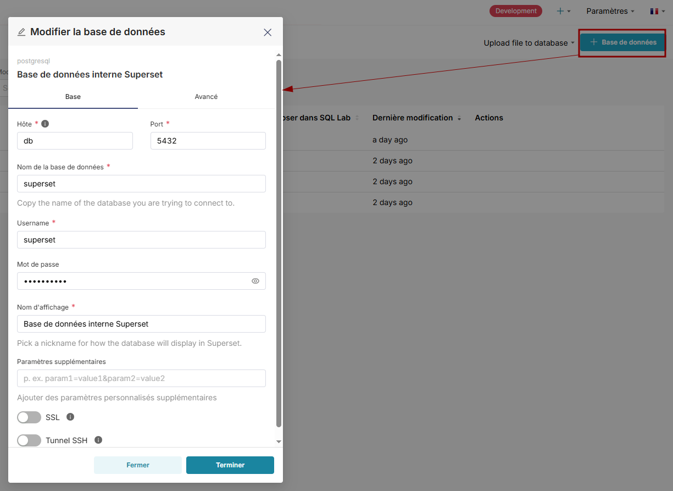Open the plus menu in top navbar

click(564, 11)
